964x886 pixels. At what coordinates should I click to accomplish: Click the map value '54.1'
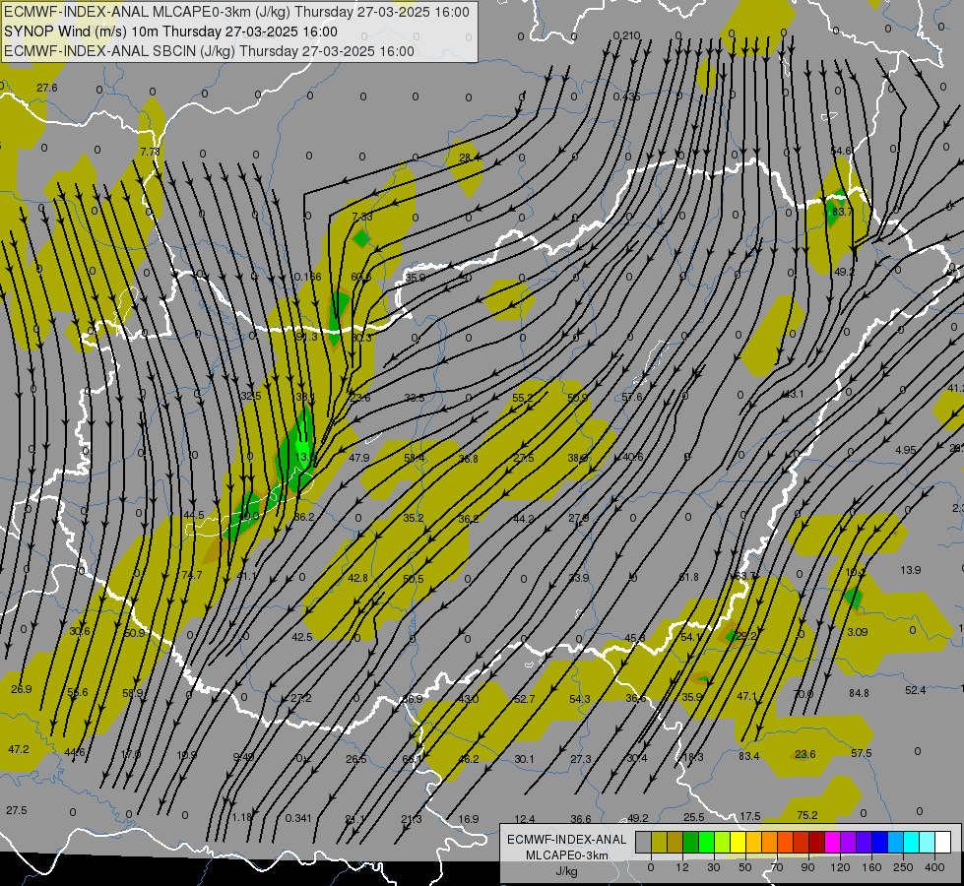690,637
